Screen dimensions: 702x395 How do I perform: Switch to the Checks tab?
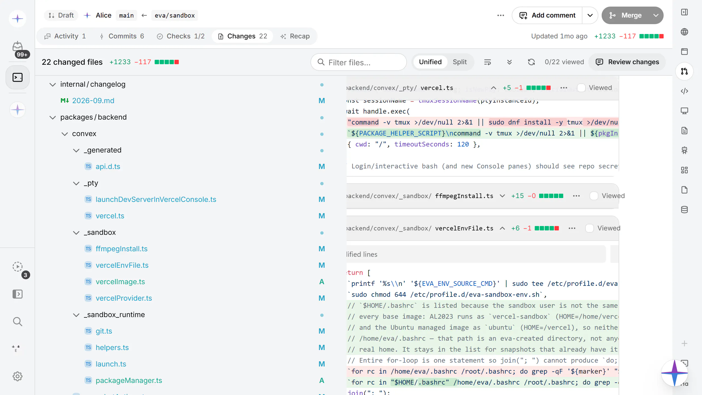coord(181,36)
